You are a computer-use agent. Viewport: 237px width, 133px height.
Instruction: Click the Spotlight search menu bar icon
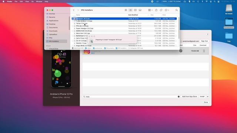coord(214,1)
